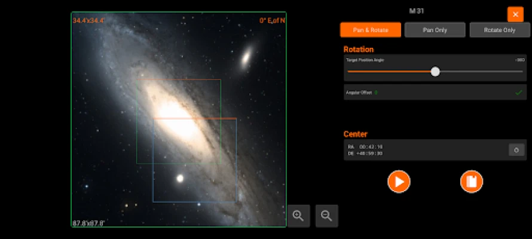Click the Rotation section heading
Viewport: 532px width, 239px height.
point(358,50)
